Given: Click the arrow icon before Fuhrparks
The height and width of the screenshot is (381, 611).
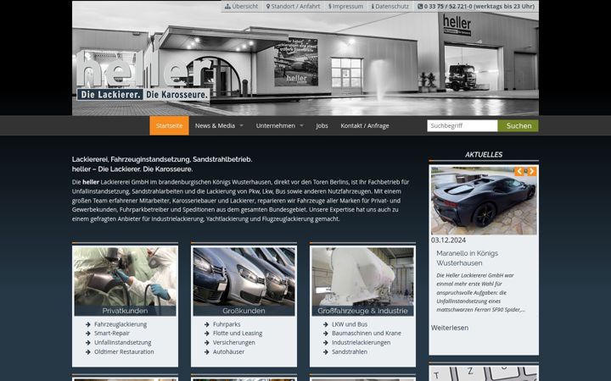Looking at the screenshot, I should 207,324.
